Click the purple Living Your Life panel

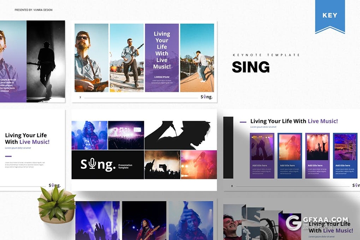pyautogui.click(x=162, y=58)
